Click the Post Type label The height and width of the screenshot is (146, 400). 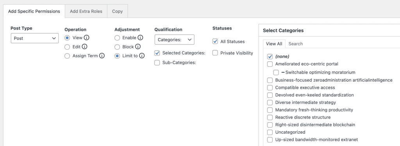(x=21, y=28)
